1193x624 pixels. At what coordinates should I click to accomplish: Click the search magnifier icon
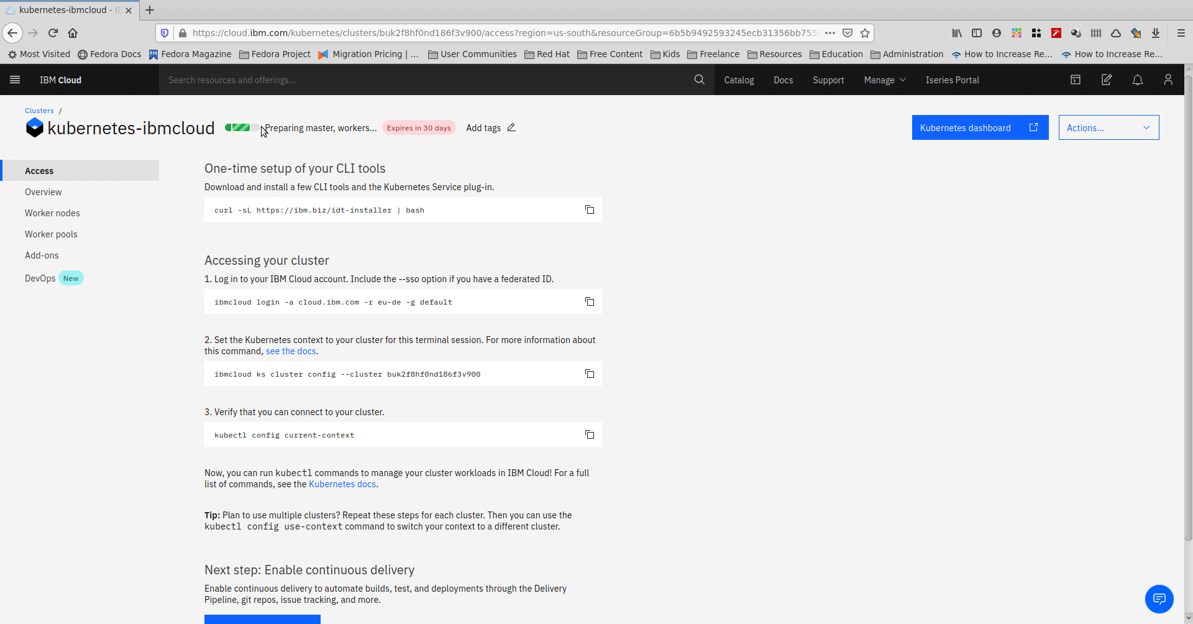tap(699, 80)
